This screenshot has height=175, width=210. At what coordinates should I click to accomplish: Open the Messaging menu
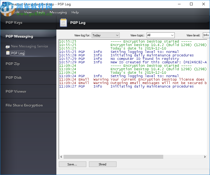click(58, 12)
